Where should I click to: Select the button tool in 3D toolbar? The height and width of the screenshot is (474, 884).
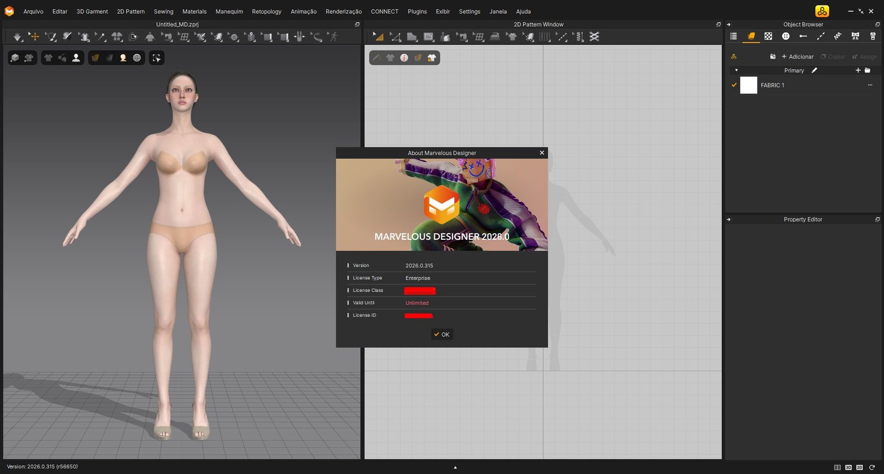click(234, 37)
